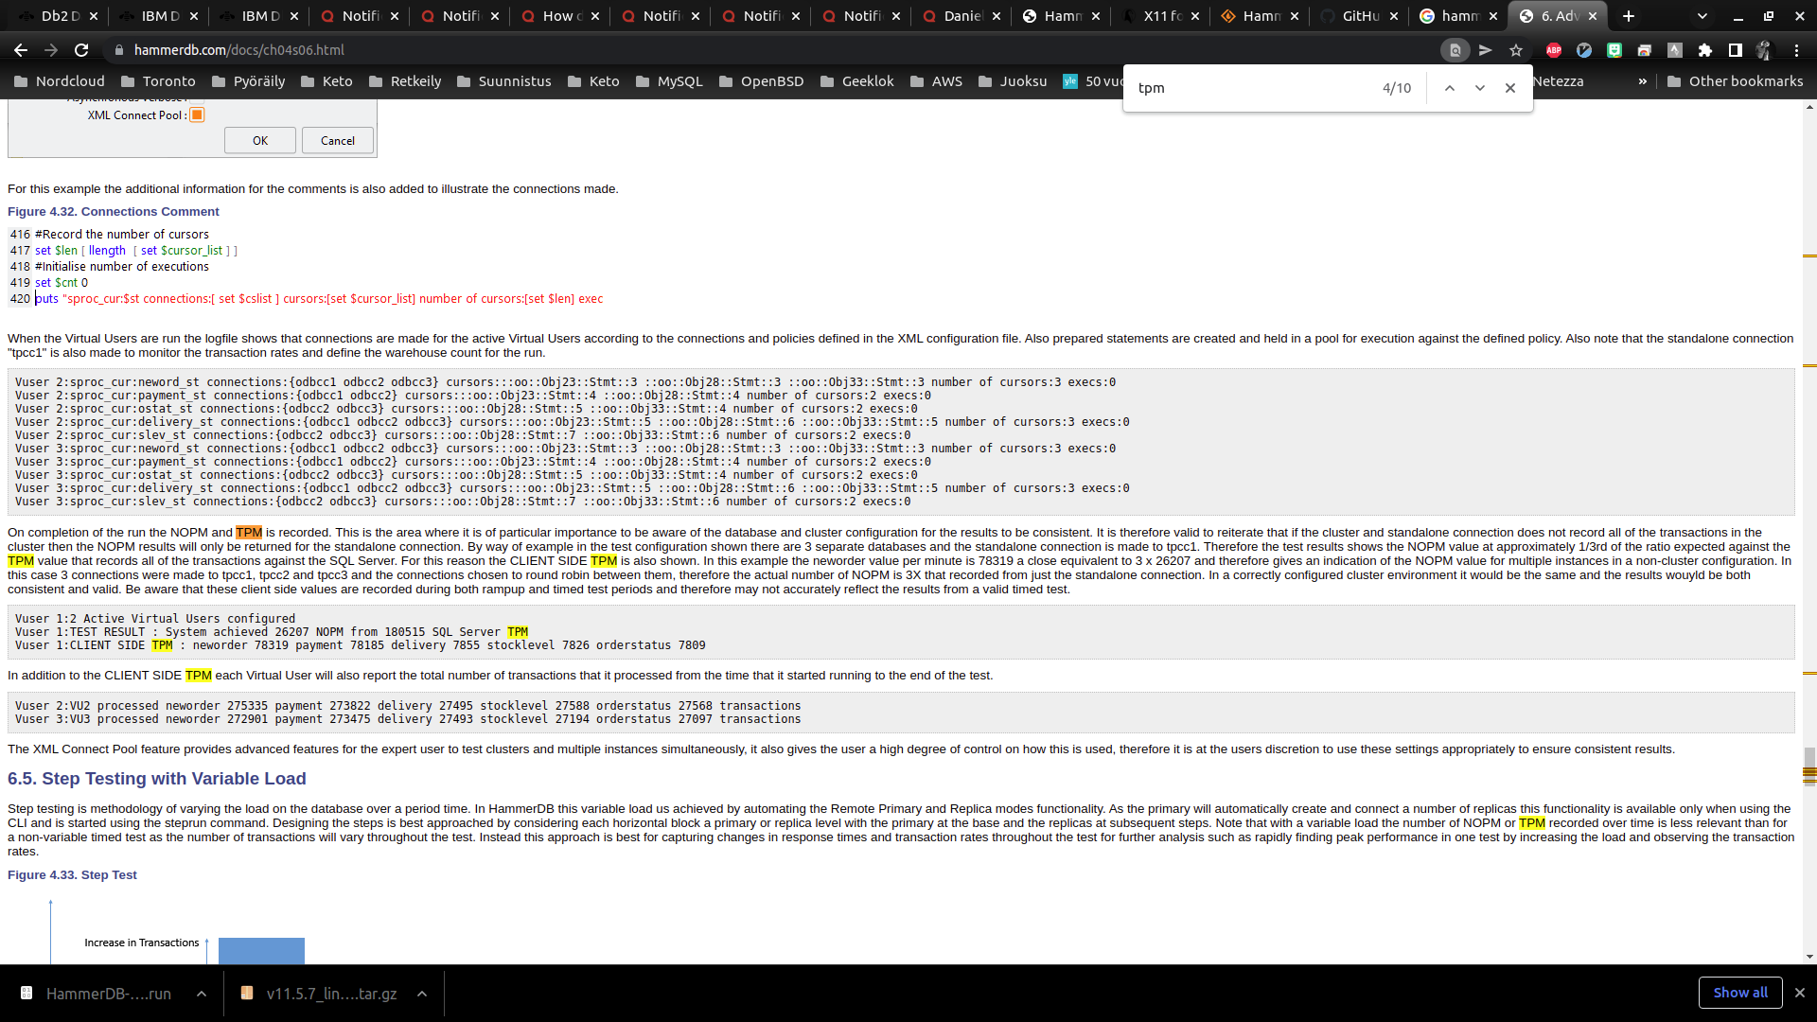The width and height of the screenshot is (1817, 1022).
Task: Jump to previous 'tpm' search match
Action: point(1450,88)
